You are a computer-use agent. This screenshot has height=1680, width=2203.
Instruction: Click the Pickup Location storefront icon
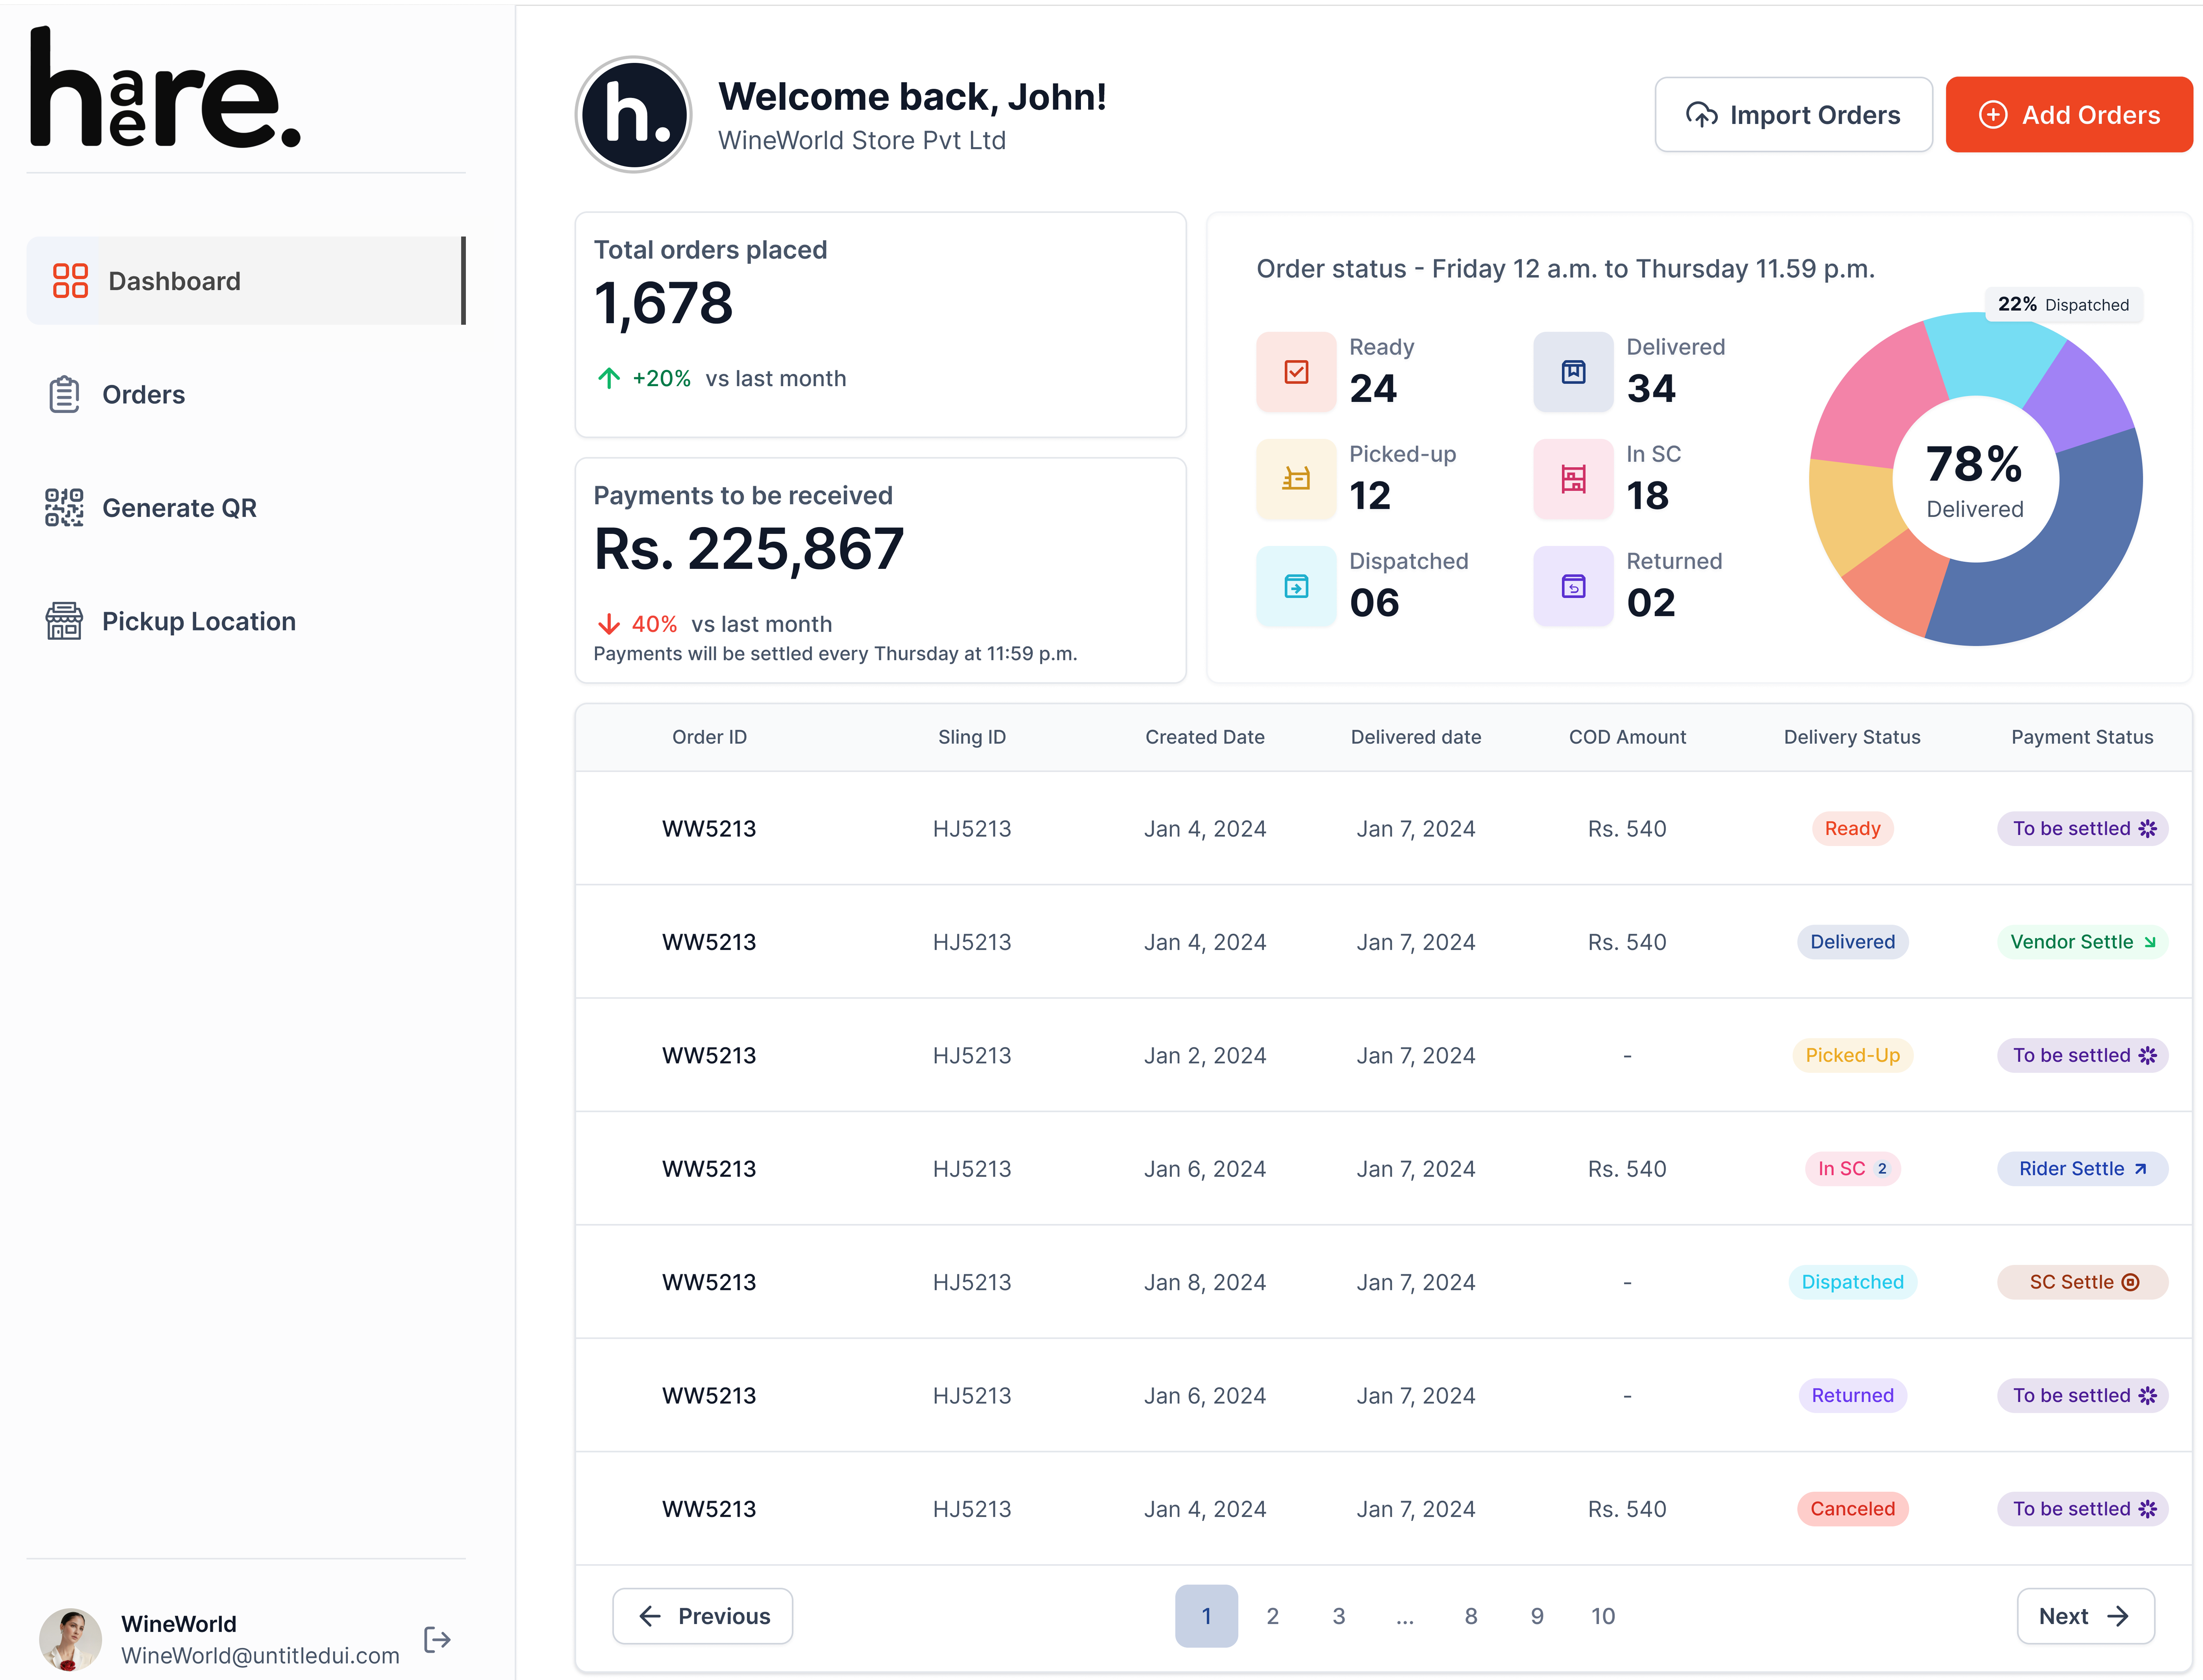pos(64,621)
